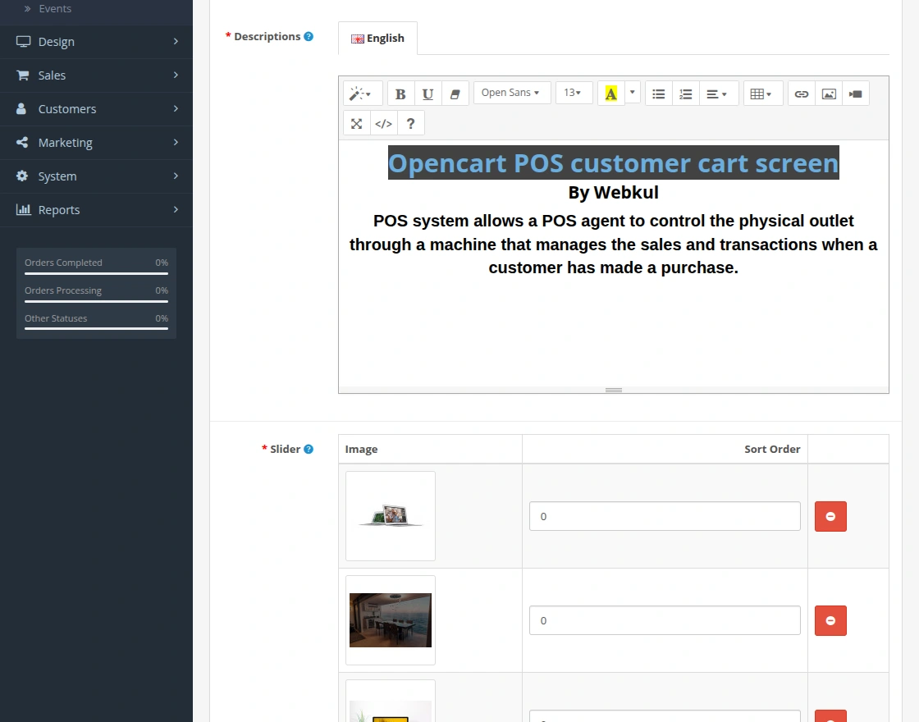Toggle fullscreen mode in the text editor
Viewport: 919px width, 722px height.
(x=356, y=123)
